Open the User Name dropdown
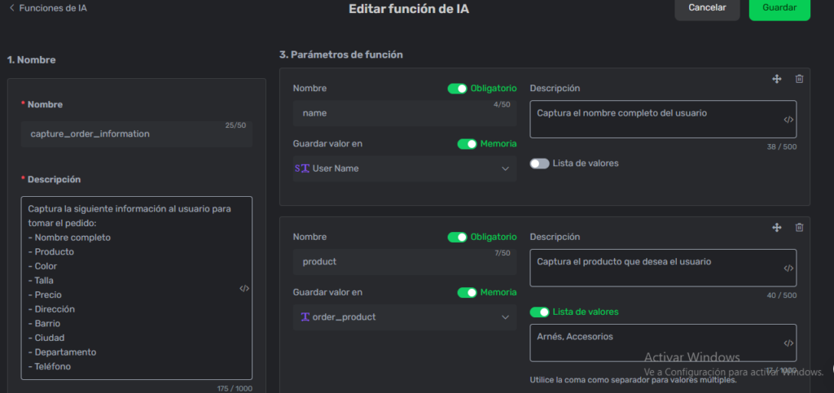 point(404,168)
